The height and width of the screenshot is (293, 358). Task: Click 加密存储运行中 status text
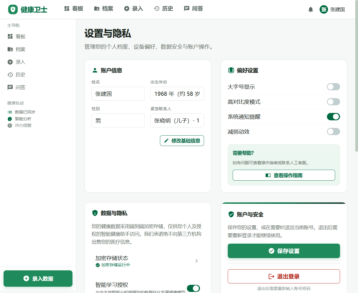[116, 265]
